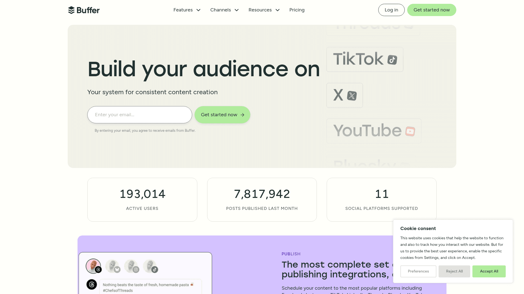The image size is (524, 294).
Task: Focus the Enter your email field
Action: click(x=140, y=115)
